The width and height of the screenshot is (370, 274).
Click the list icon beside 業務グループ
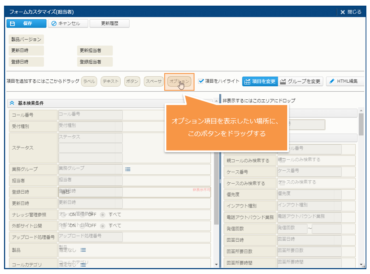(x=128, y=169)
